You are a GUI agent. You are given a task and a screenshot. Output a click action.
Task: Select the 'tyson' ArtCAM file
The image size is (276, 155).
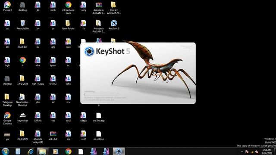pos(53,62)
